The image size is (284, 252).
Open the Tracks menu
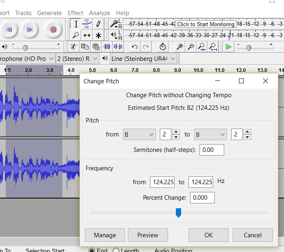[x=23, y=13]
